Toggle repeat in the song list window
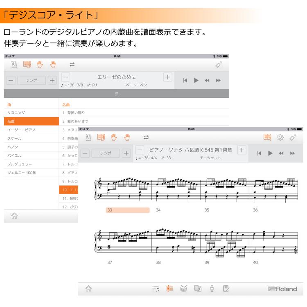Image resolution: width=307 pixels, height=307 pixels. coord(72,64)
